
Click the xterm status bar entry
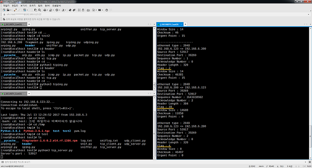point(261,166)
